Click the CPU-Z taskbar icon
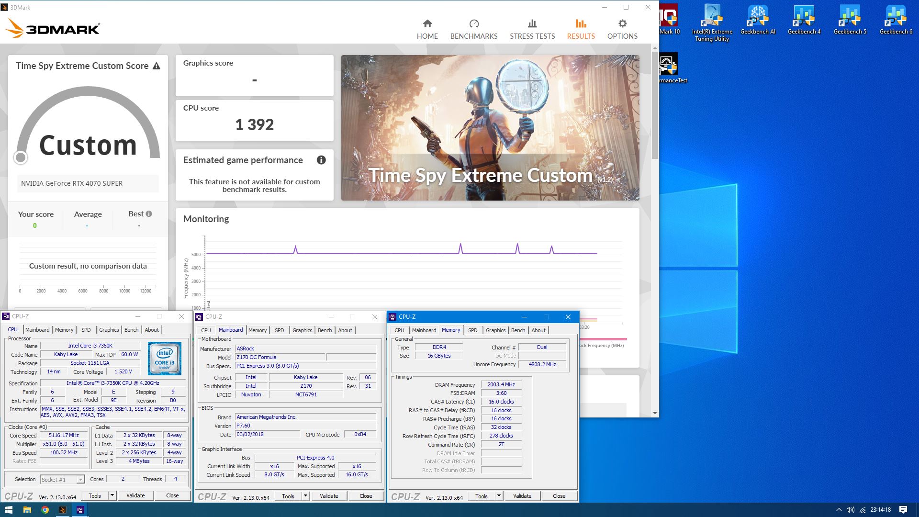 coord(80,510)
